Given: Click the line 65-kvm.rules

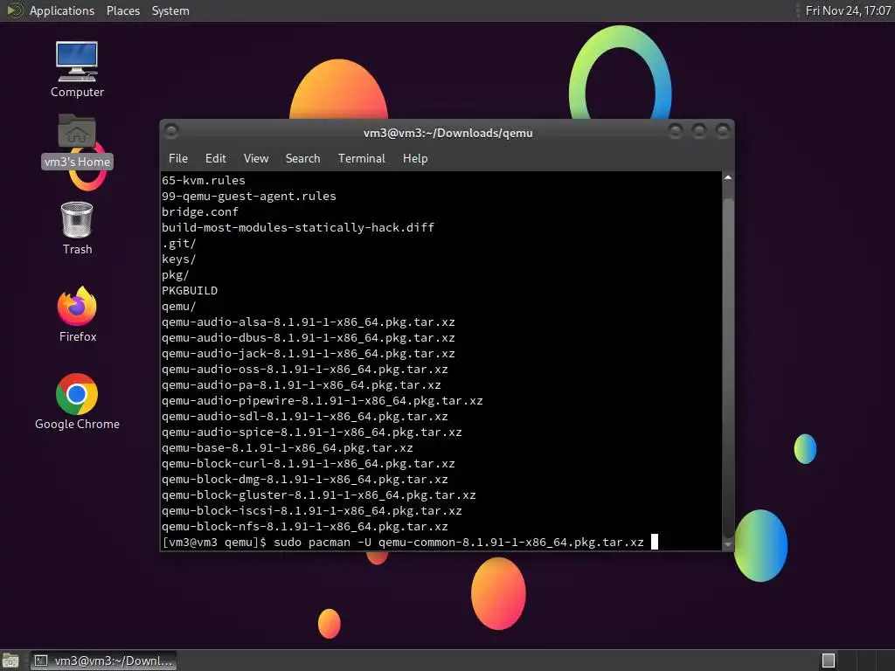Looking at the screenshot, I should [203, 180].
